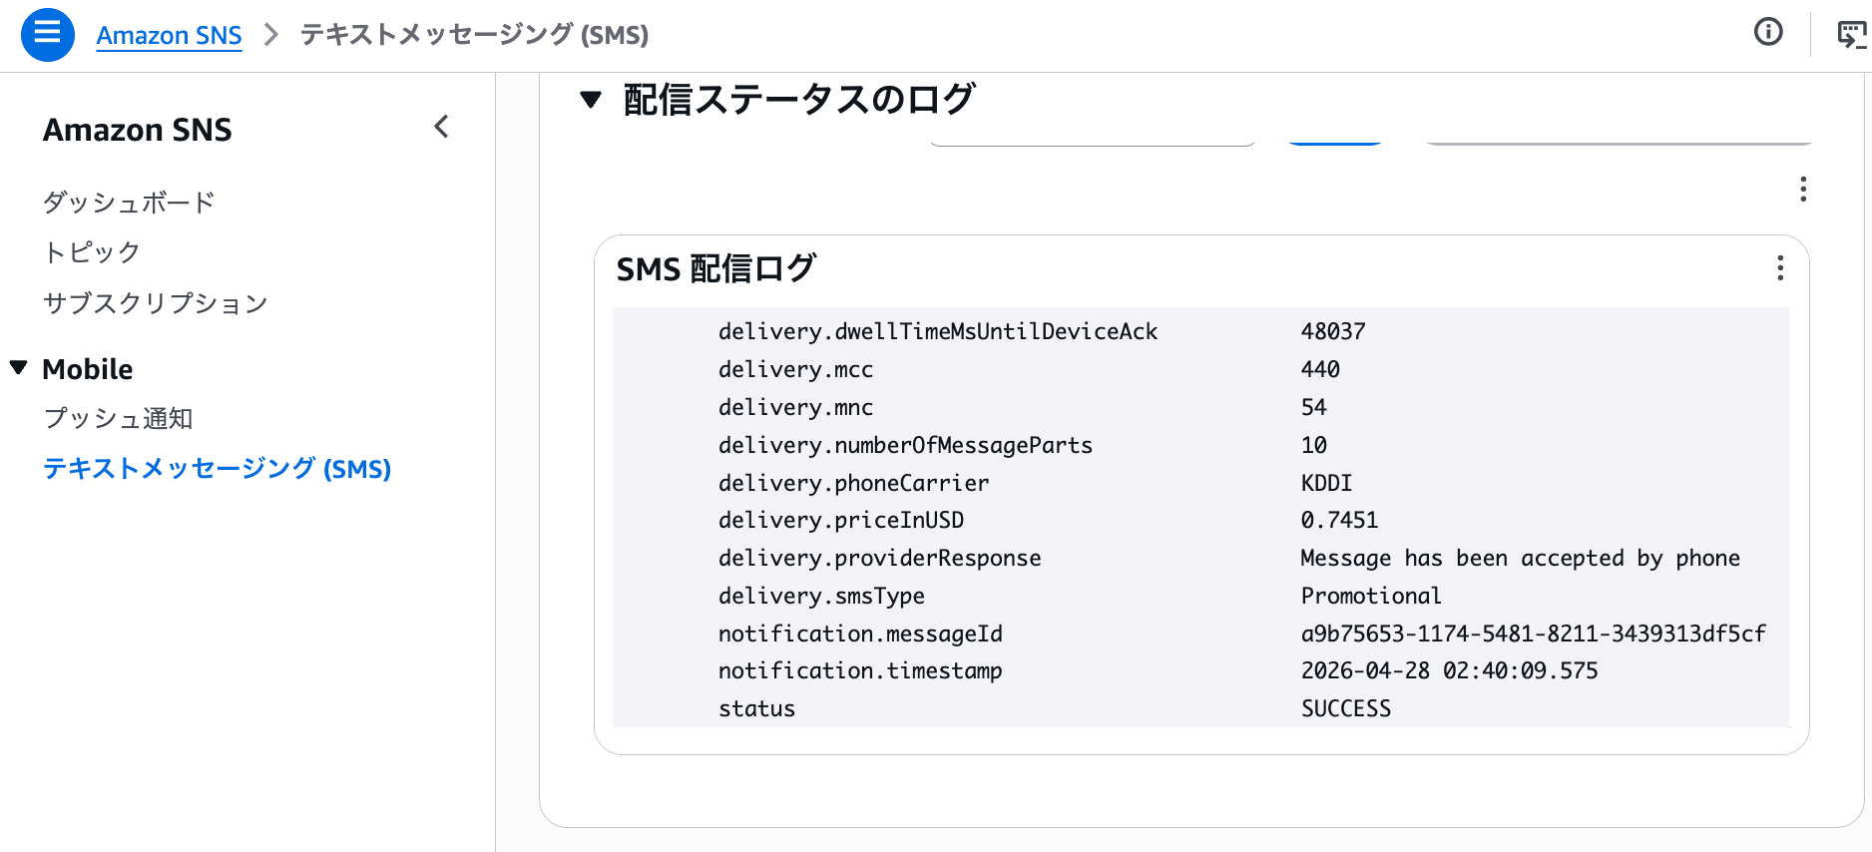
Task: Click the mnc value 54
Action: click(1313, 407)
